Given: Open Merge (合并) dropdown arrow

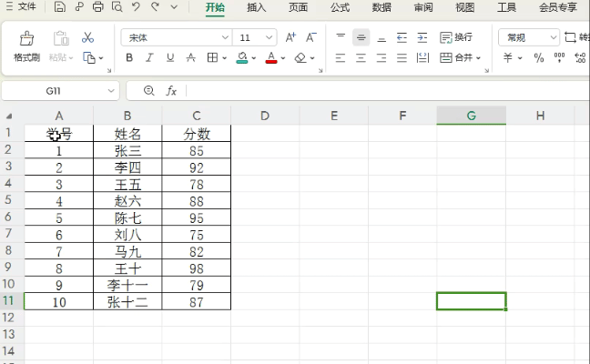Looking at the screenshot, I should tap(479, 58).
